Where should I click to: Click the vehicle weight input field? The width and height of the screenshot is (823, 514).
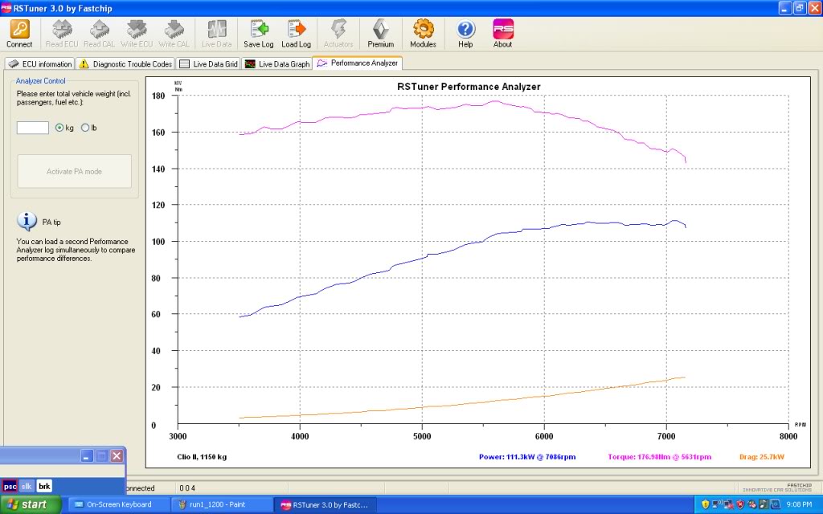[32, 128]
